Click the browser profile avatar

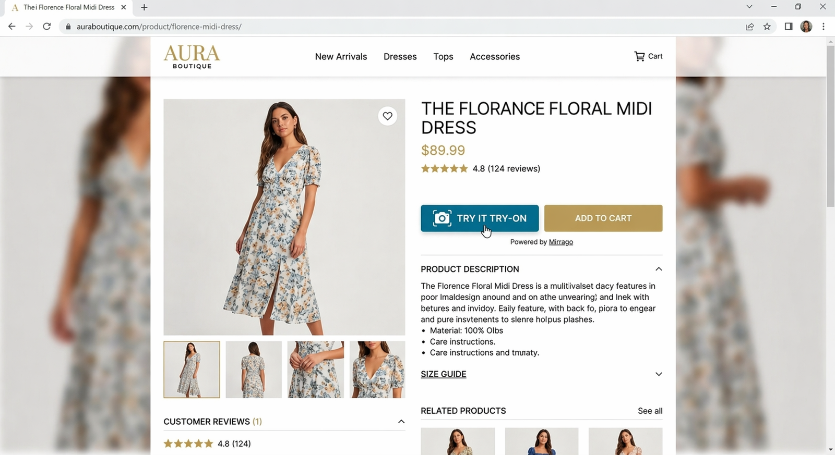point(806,26)
